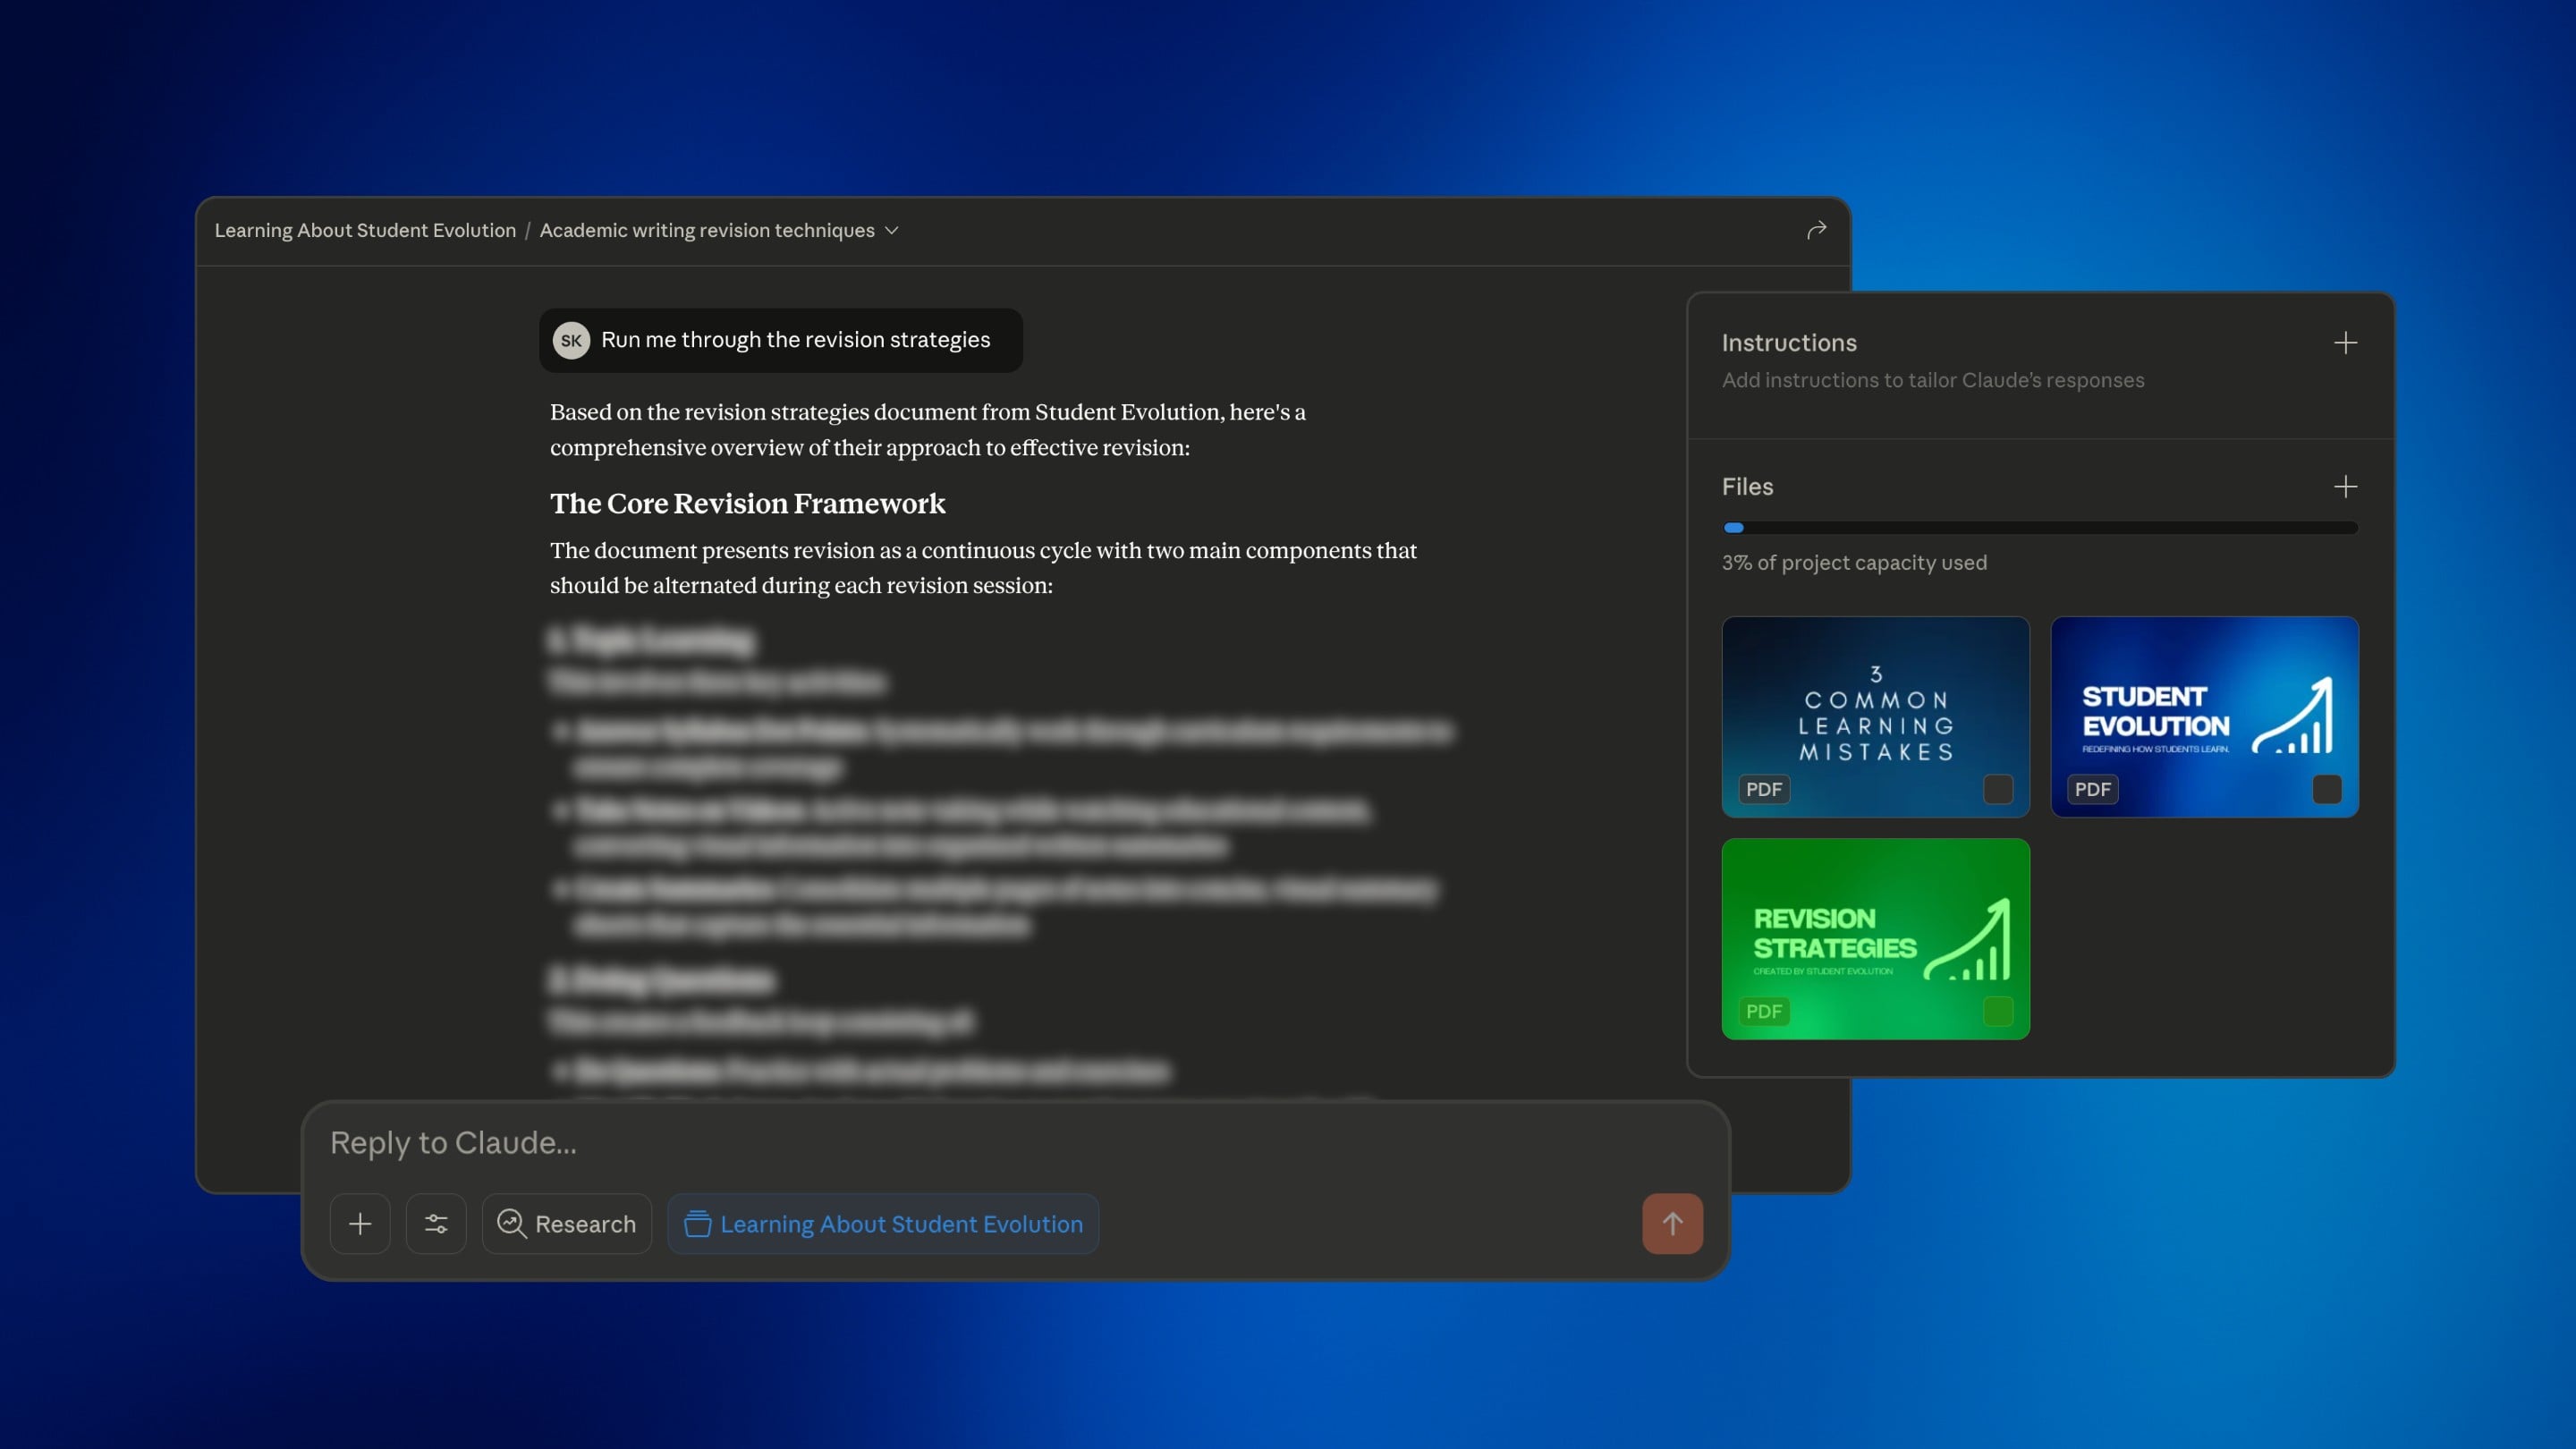Open Academic writing revision techniques menu

(x=706, y=231)
